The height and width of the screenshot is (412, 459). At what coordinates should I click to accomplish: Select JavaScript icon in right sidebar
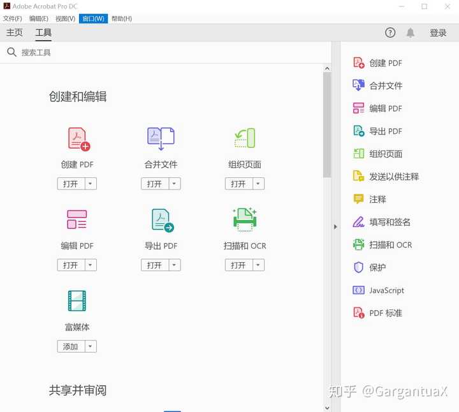358,290
